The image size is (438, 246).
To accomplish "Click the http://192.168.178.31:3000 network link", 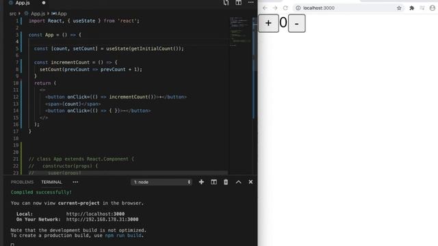I will coord(102,219).
